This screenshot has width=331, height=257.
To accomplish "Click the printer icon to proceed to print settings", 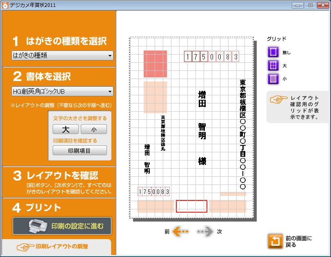I will click(x=39, y=226).
